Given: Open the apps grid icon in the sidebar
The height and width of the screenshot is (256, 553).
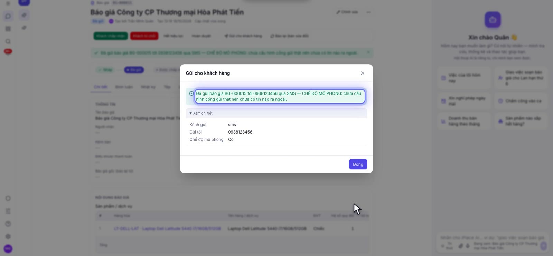Looking at the screenshot, I should (x=8, y=29).
